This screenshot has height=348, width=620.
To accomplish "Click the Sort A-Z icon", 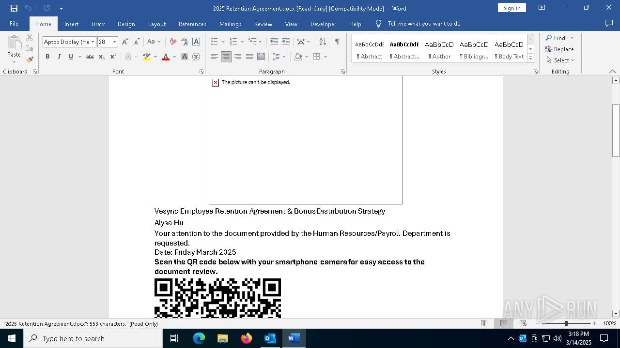I will [323, 42].
